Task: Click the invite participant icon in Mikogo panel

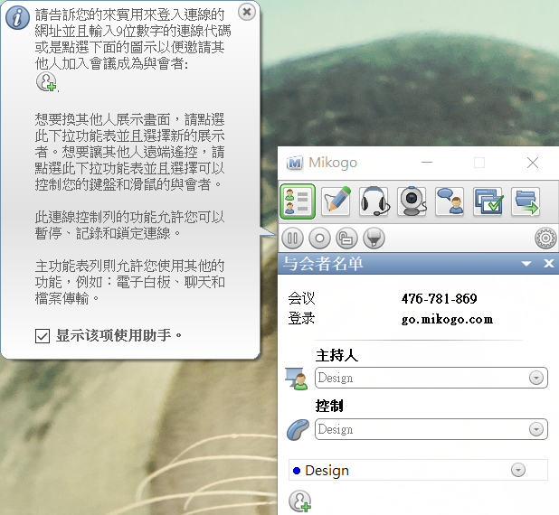Action: point(299,501)
